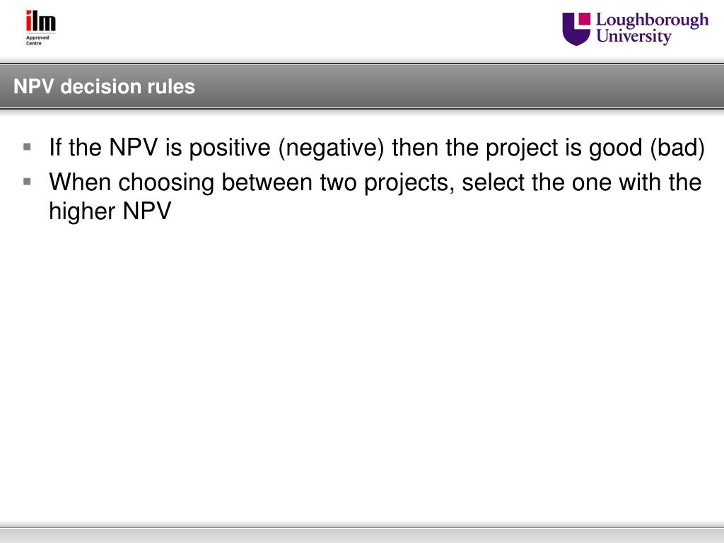Click the word 'positive' in the first bullet
724x543 pixels.
(x=230, y=148)
